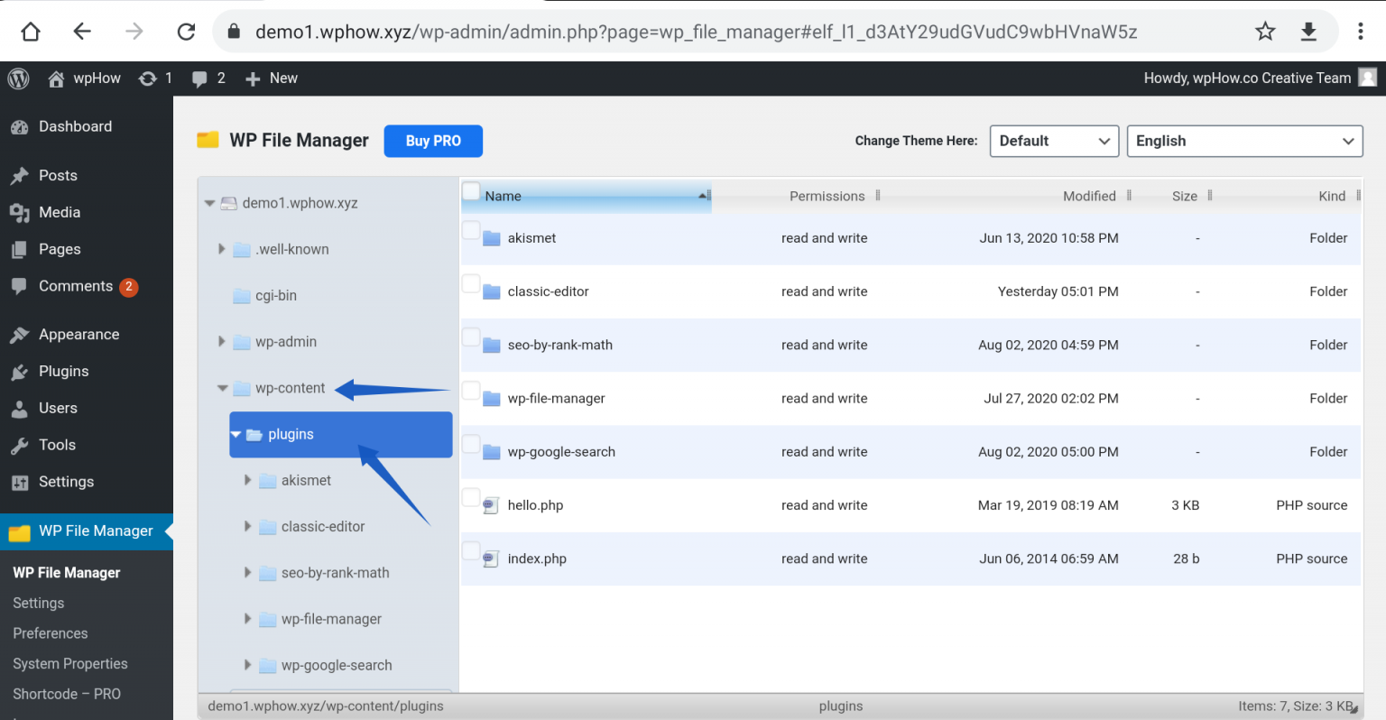This screenshot has width=1386, height=720.
Task: Sort by Size column header
Action: pos(1184,197)
